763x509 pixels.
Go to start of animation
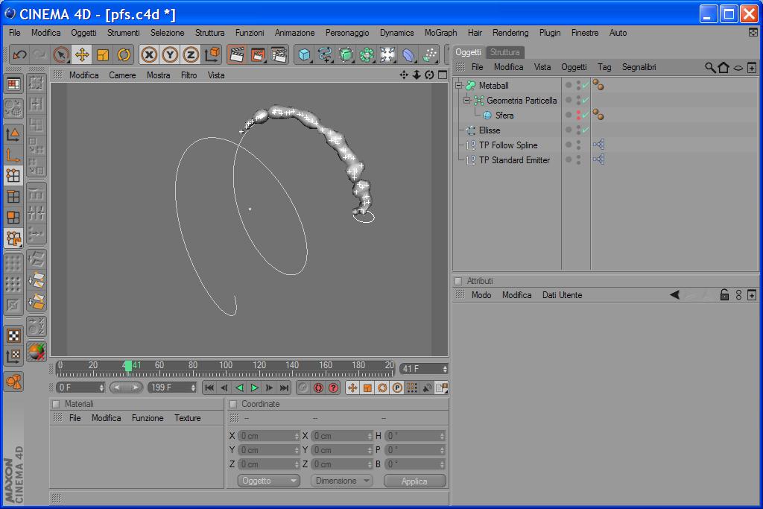pyautogui.click(x=209, y=388)
